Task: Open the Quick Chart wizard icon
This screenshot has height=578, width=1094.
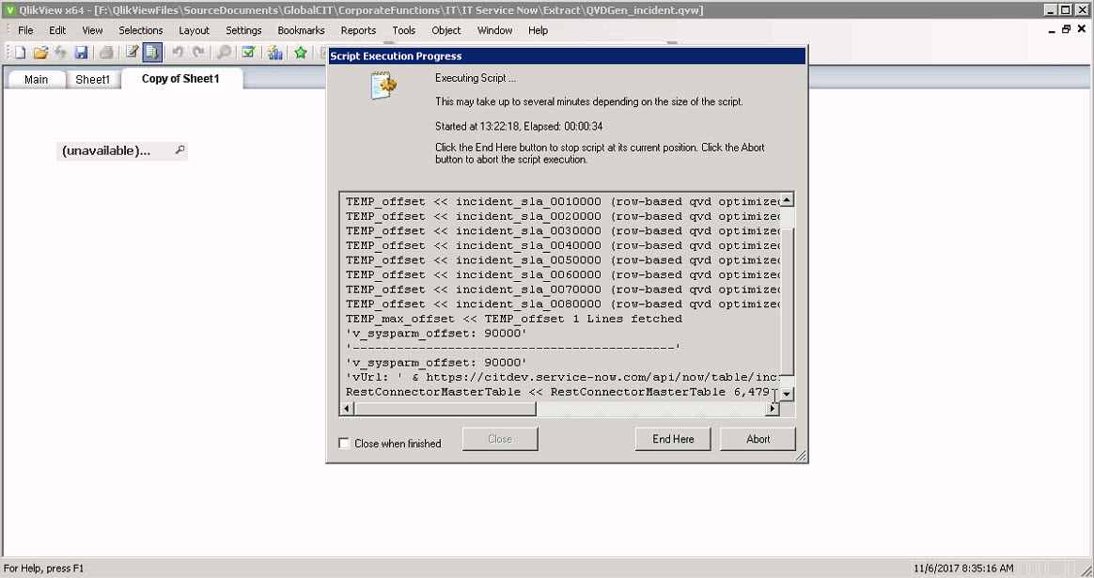Action: [x=274, y=53]
